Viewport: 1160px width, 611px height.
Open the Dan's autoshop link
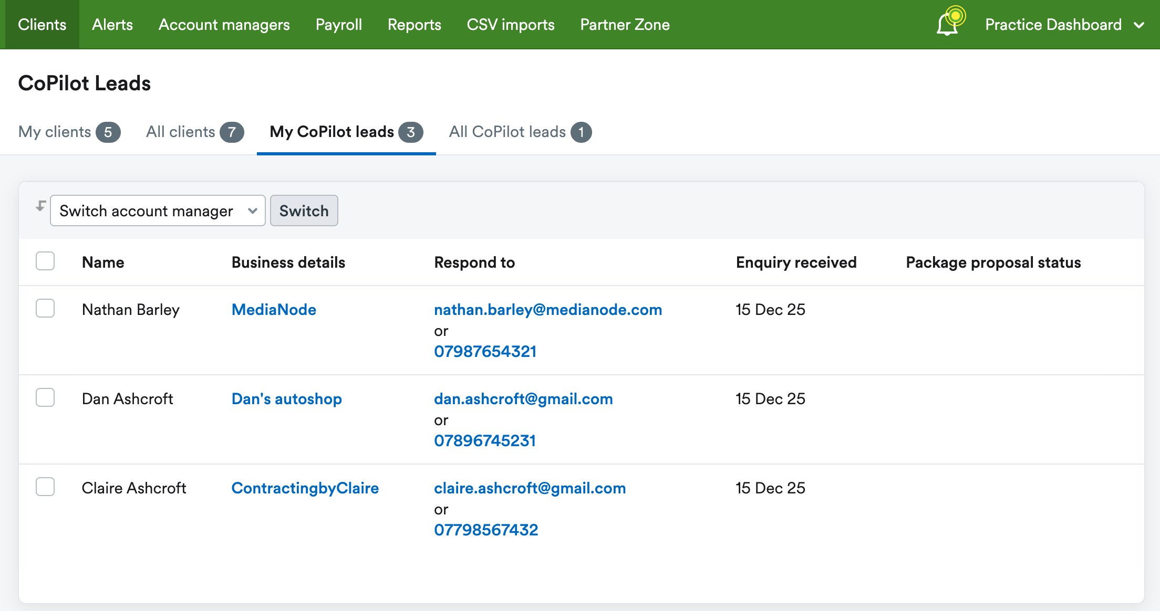[287, 399]
